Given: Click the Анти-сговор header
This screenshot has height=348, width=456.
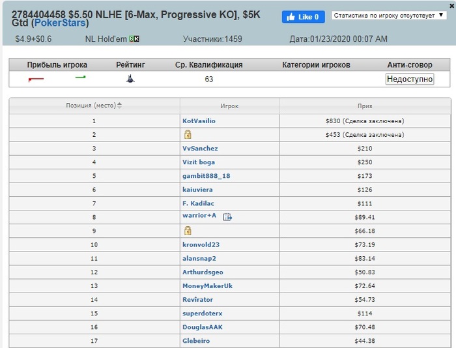Looking at the screenshot, I should point(410,65).
